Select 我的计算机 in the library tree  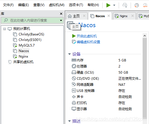(x=22, y=29)
